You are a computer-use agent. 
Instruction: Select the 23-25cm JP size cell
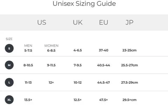129,50
